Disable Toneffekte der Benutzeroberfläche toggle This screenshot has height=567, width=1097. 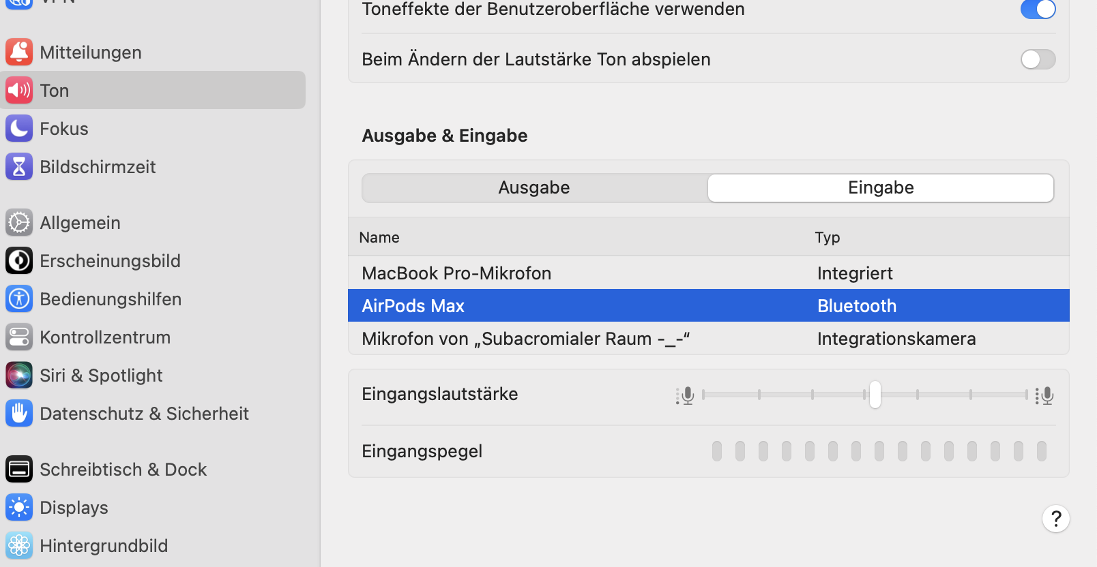click(x=1038, y=10)
